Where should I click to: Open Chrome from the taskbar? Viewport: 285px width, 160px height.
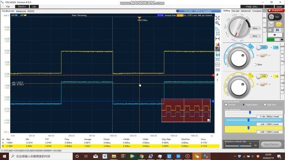[142, 156]
